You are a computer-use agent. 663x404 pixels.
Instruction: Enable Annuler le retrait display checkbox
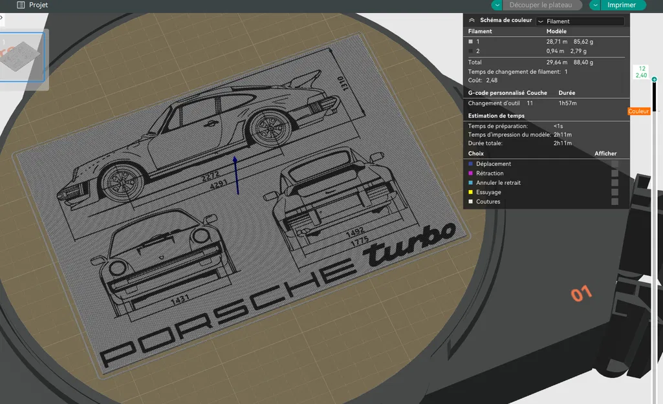(x=614, y=183)
